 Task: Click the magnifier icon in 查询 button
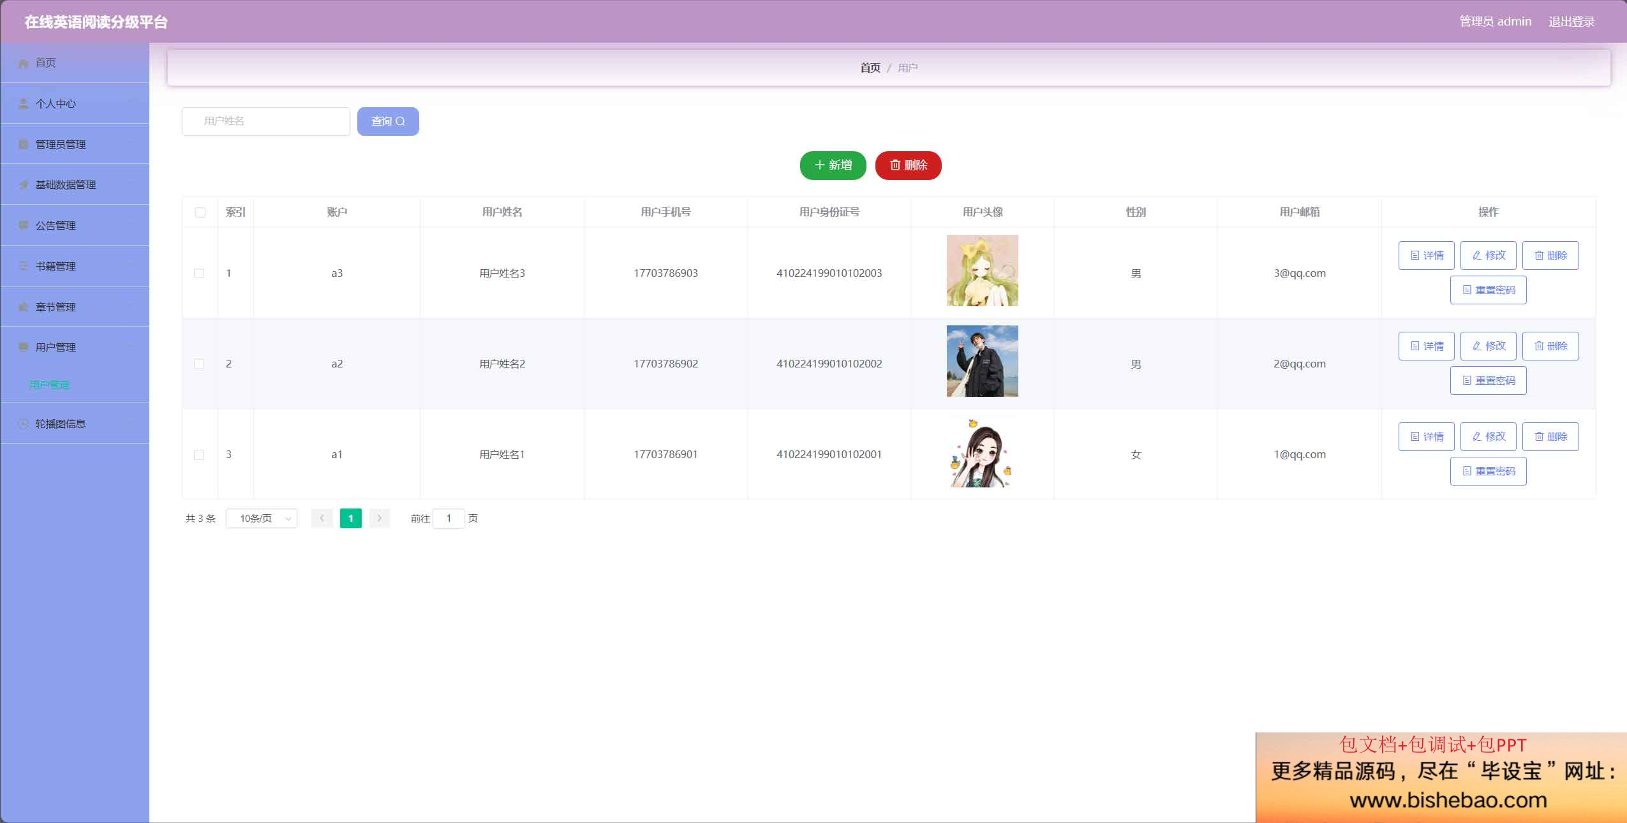401,121
